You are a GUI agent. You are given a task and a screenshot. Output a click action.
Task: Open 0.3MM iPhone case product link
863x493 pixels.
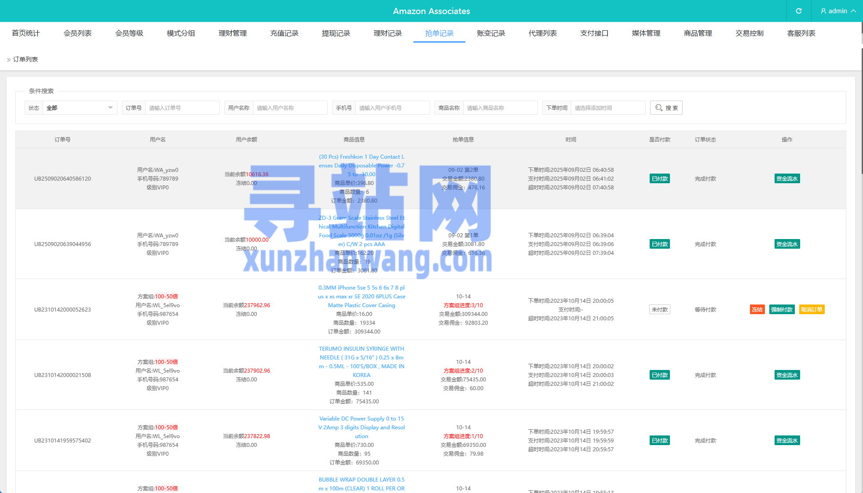pos(362,296)
